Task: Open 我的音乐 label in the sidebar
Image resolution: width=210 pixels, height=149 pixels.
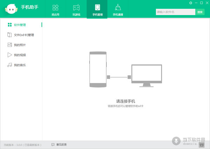Action: (20, 65)
